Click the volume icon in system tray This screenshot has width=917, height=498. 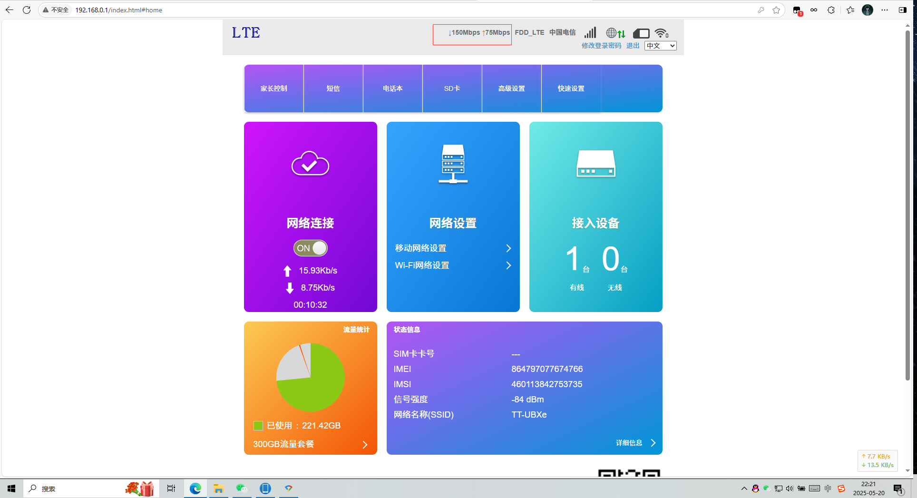point(790,488)
